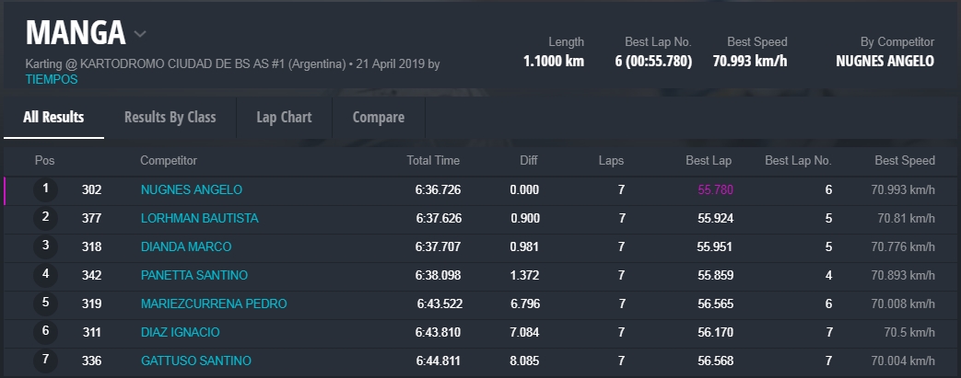Viewport: 961px width, 378px height.
Task: Click the Total Time column header
Action: 433,161
